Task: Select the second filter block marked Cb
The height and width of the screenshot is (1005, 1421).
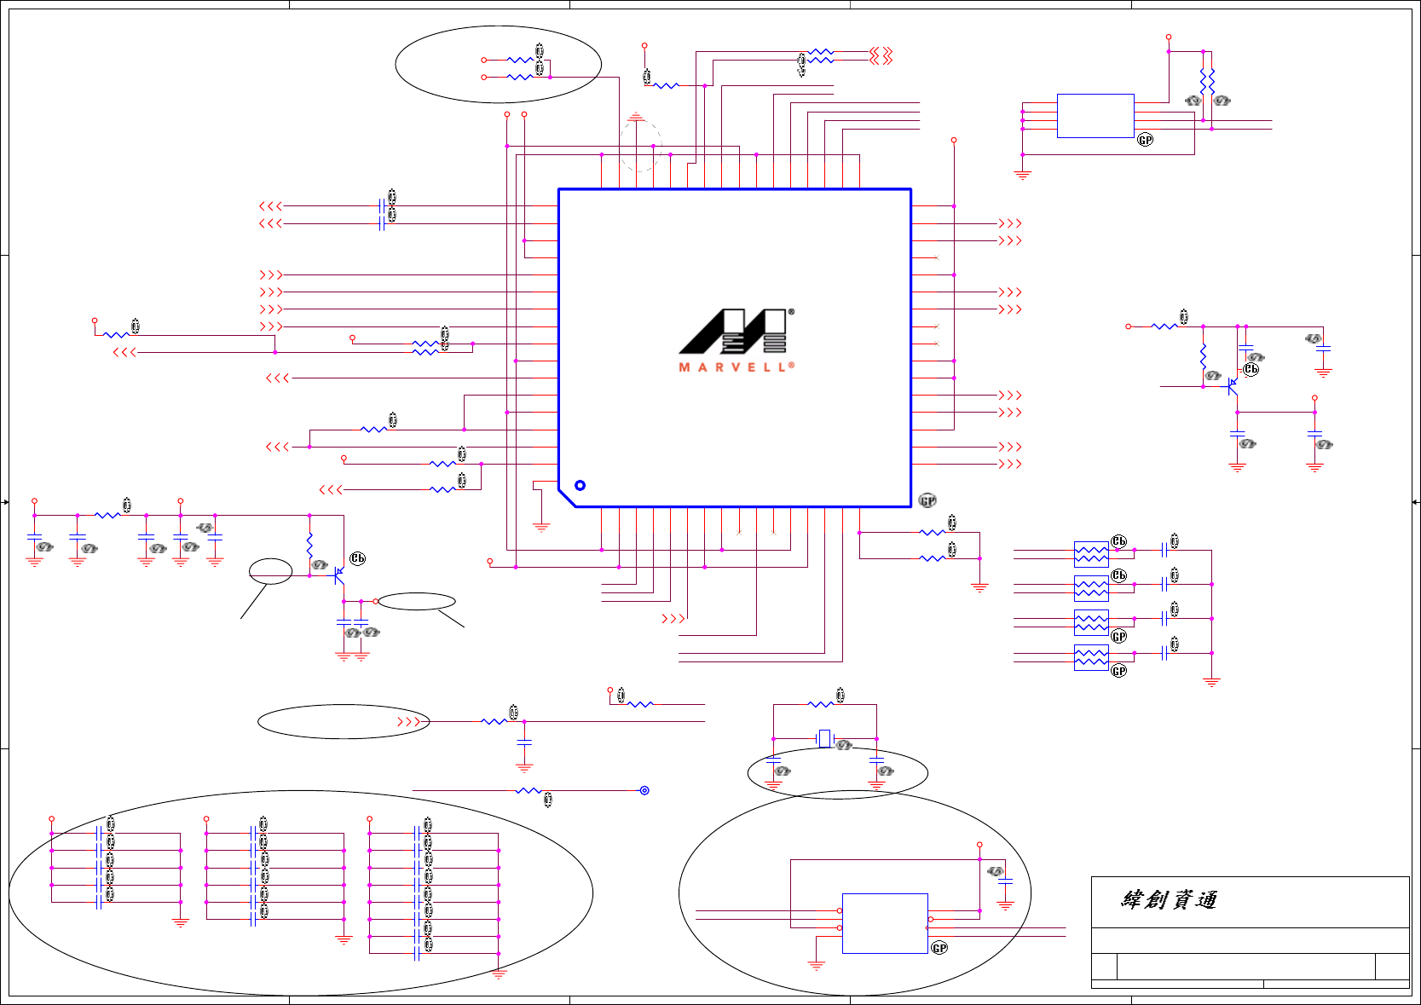Action: point(1091,588)
